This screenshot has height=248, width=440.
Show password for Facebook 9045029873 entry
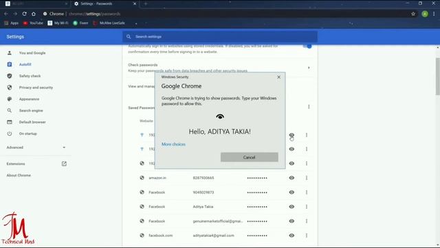(291, 192)
